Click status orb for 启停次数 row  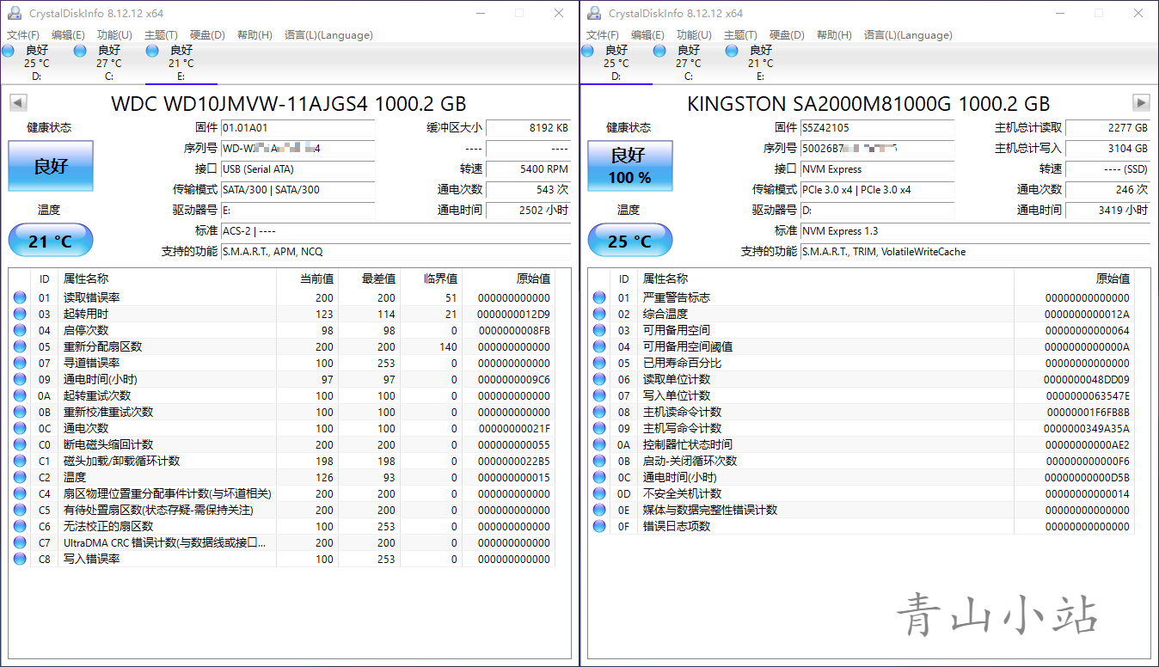pos(20,330)
